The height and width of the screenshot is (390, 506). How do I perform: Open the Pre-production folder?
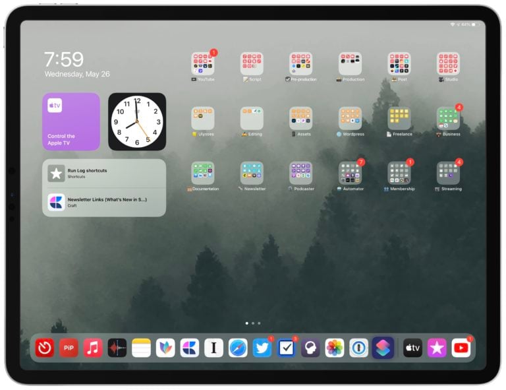[x=300, y=63]
